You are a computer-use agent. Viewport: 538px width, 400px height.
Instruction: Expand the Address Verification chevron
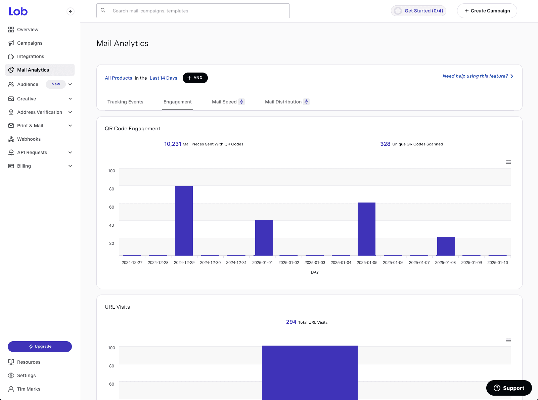pyautogui.click(x=70, y=112)
